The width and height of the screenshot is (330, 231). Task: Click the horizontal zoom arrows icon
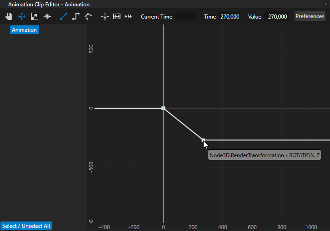click(x=128, y=16)
